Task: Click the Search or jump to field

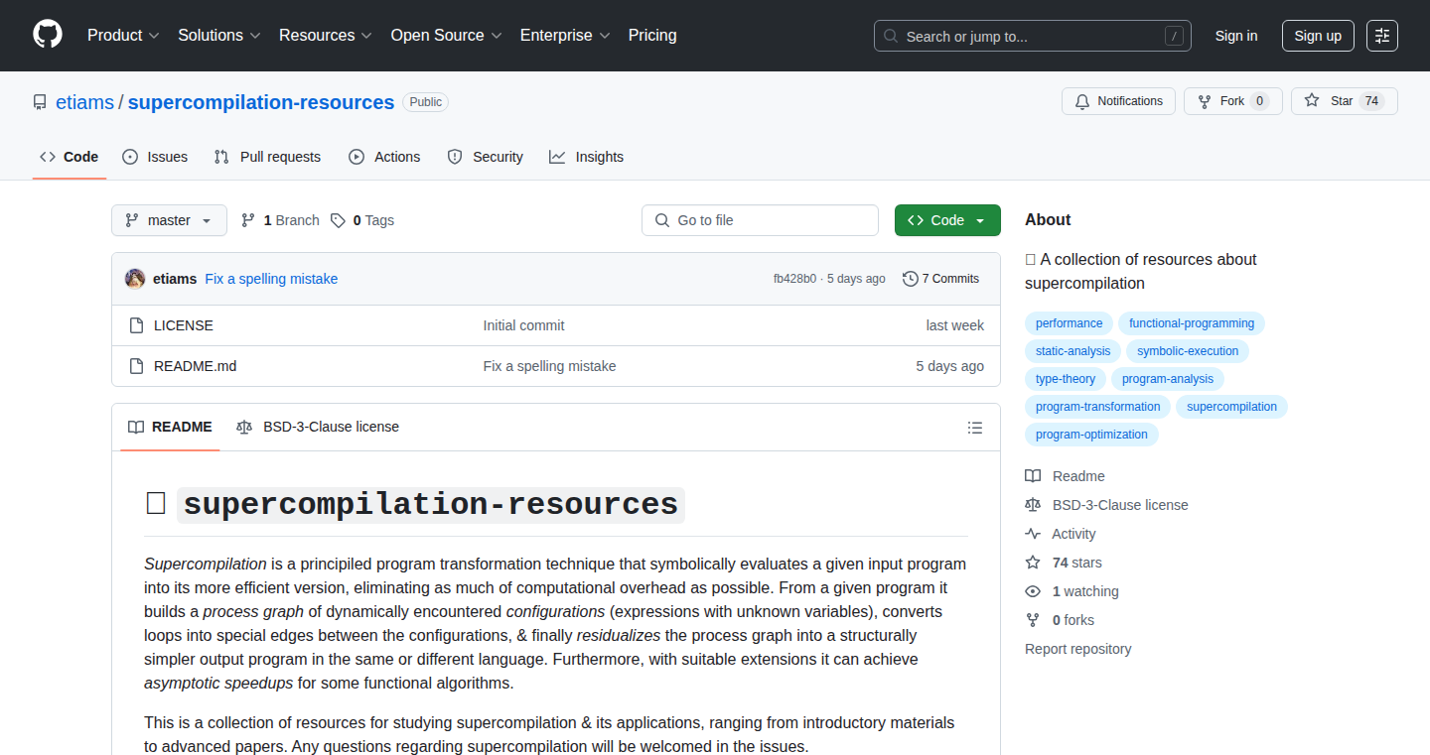Action: [x=1033, y=36]
